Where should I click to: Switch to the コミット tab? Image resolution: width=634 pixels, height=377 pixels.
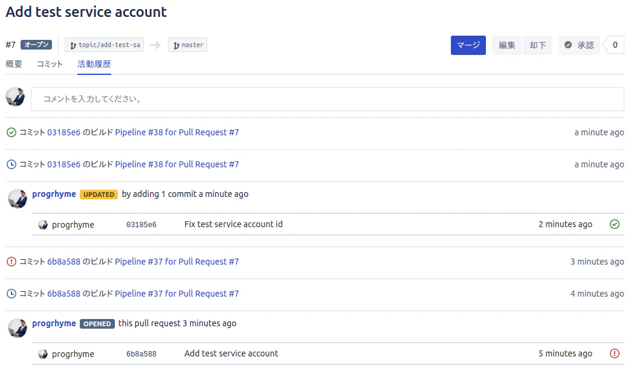tap(50, 64)
